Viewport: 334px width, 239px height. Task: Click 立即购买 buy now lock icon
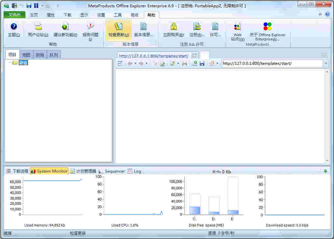(x=173, y=27)
